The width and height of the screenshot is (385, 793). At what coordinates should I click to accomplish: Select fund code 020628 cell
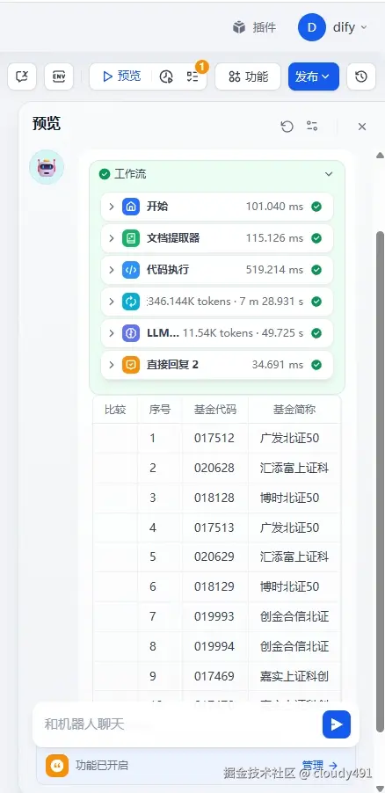coord(215,468)
